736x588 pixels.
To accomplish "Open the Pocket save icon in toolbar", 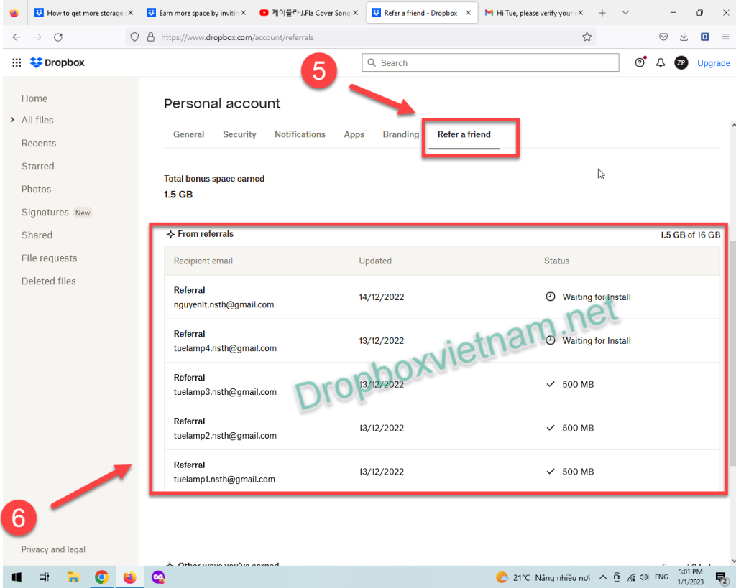I will pyautogui.click(x=663, y=37).
